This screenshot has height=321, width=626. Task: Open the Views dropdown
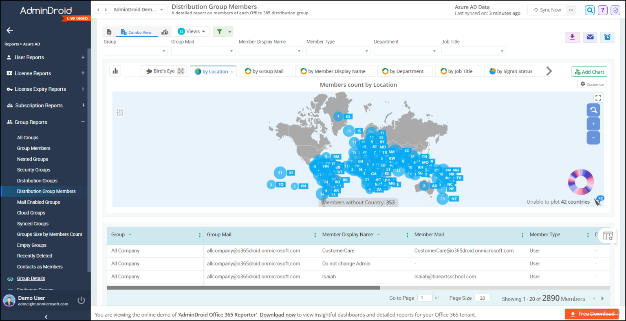pyautogui.click(x=191, y=31)
